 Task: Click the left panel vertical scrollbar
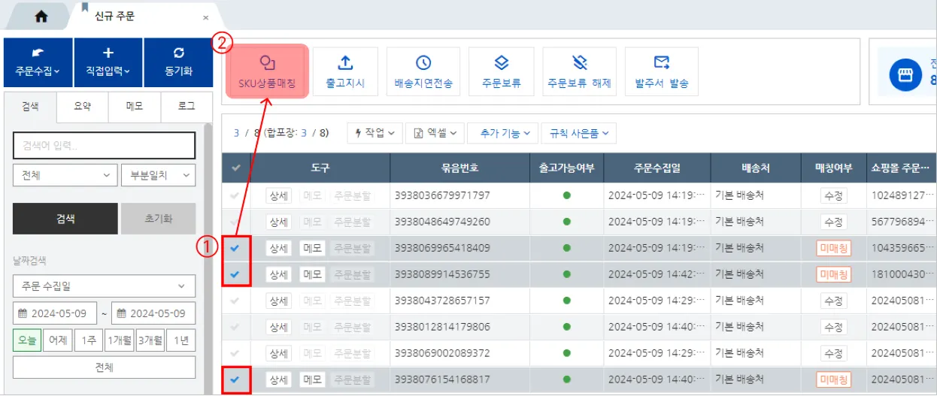[208, 255]
